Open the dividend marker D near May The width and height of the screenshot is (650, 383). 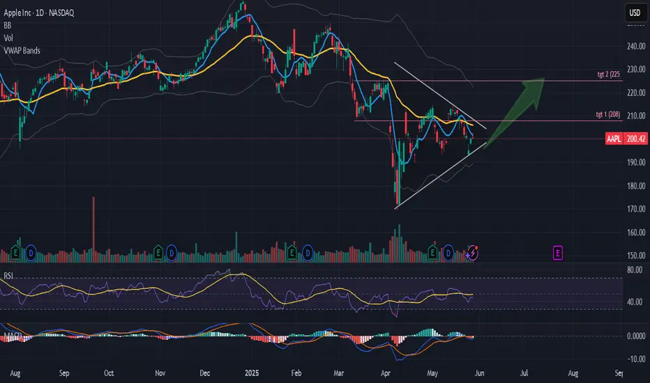click(x=448, y=252)
